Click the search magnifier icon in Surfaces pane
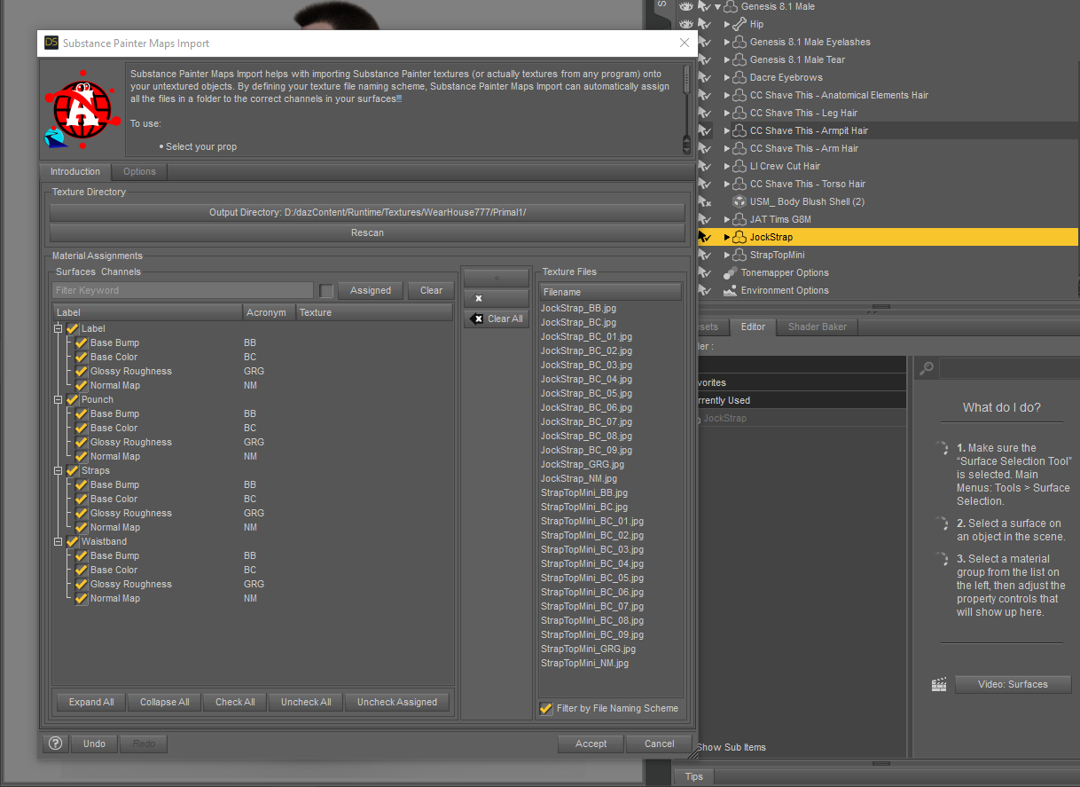 point(926,368)
